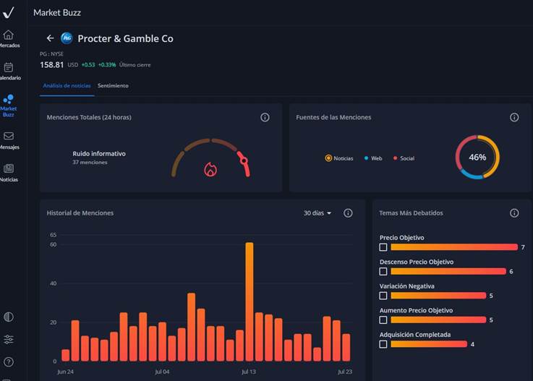This screenshot has height=381, width=533.
Task: Click the Precio Objetivo topic bar
Action: click(454, 247)
